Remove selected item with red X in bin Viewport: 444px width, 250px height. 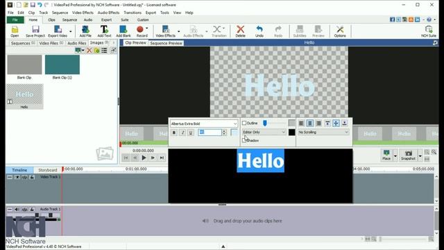tap(89, 51)
